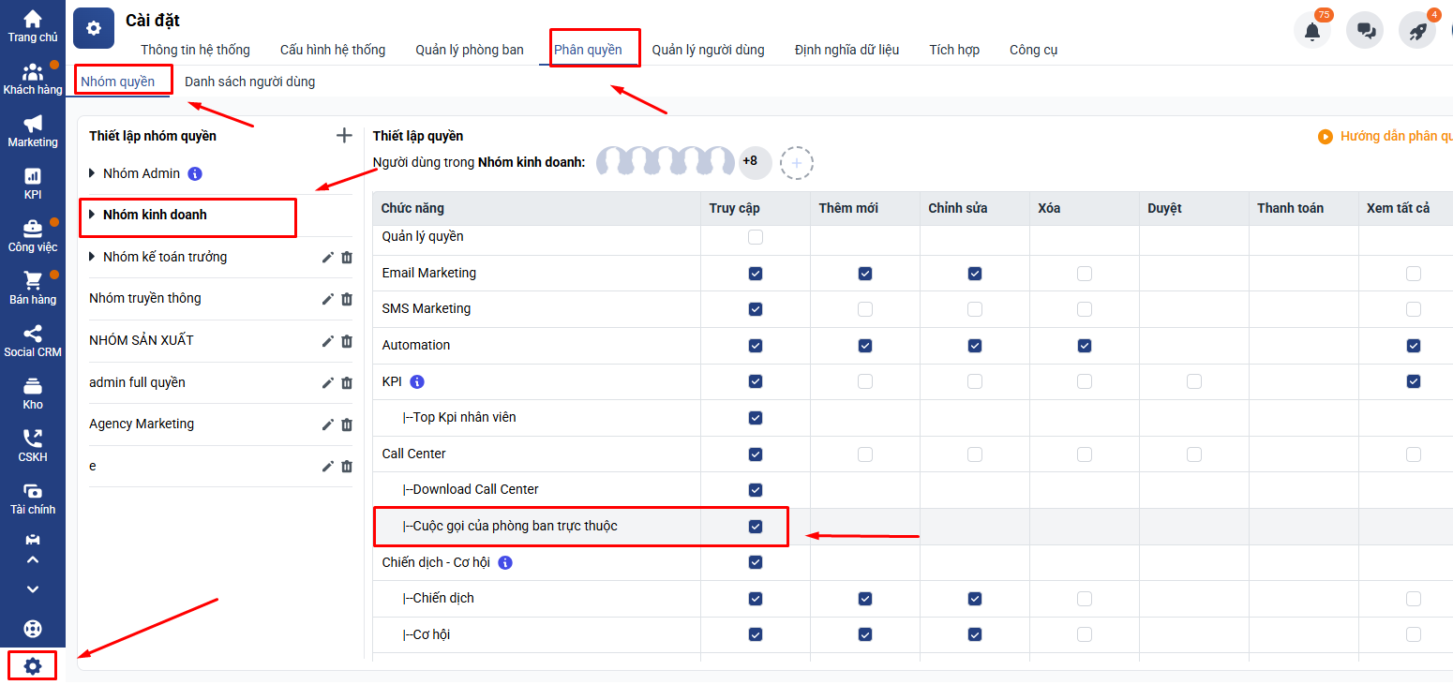
Task: Uncheck Xóa for Automation
Action: point(1085,346)
